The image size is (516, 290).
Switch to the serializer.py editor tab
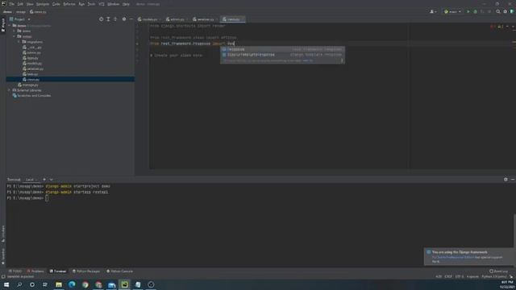click(205, 19)
